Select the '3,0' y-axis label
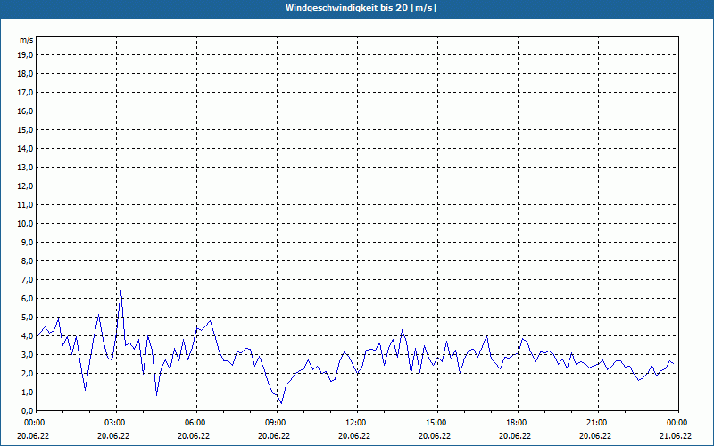Viewport: 714px width, 446px height. (x=29, y=354)
